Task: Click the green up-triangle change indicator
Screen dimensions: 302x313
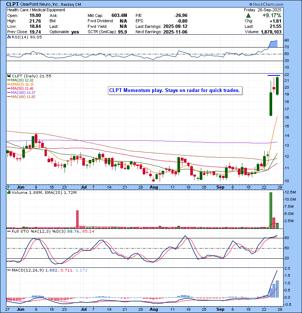Action: coord(248,15)
